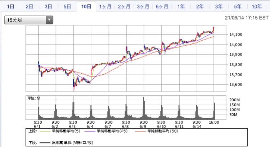Click the gray 出来高 legend swatch
Viewport: 270px width, 147px height.
click(45, 143)
